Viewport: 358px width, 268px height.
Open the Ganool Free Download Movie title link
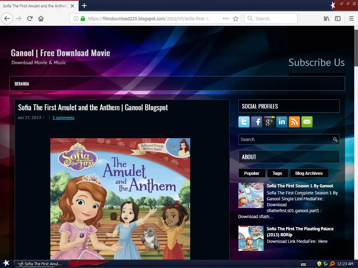[x=60, y=53]
